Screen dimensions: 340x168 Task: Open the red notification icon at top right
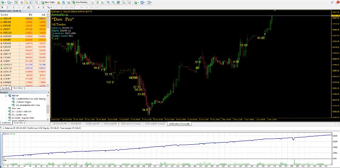point(338,2)
